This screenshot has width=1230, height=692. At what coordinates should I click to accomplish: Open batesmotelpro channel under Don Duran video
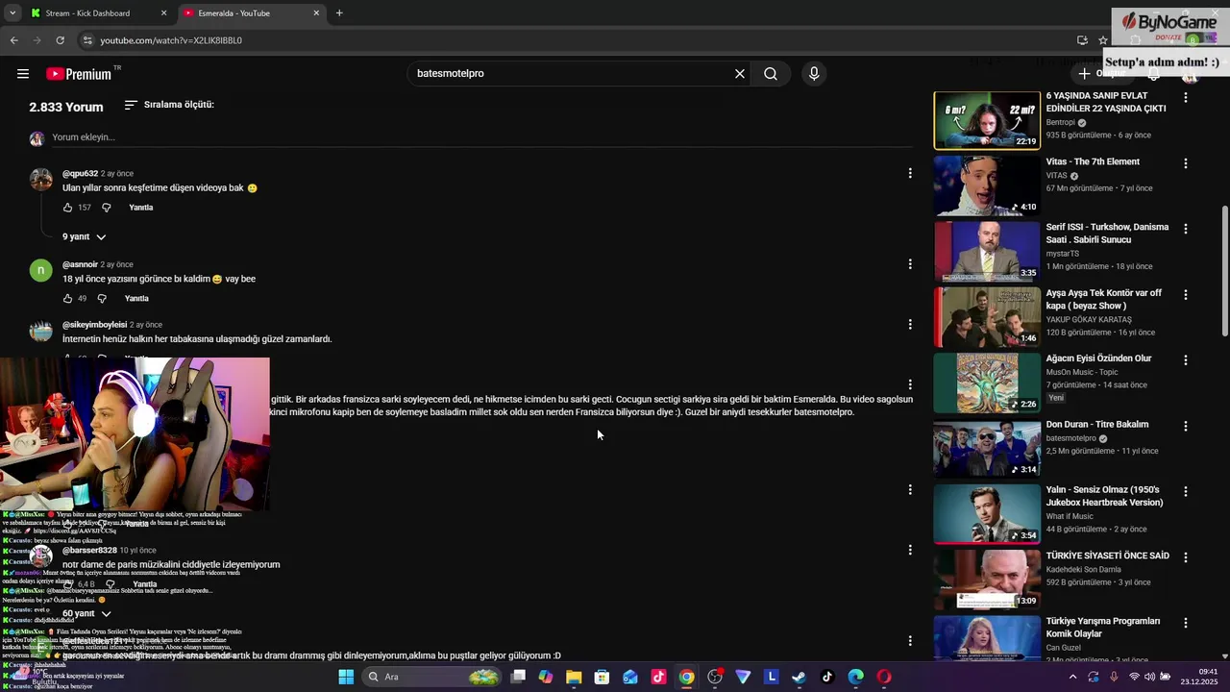1072,438
